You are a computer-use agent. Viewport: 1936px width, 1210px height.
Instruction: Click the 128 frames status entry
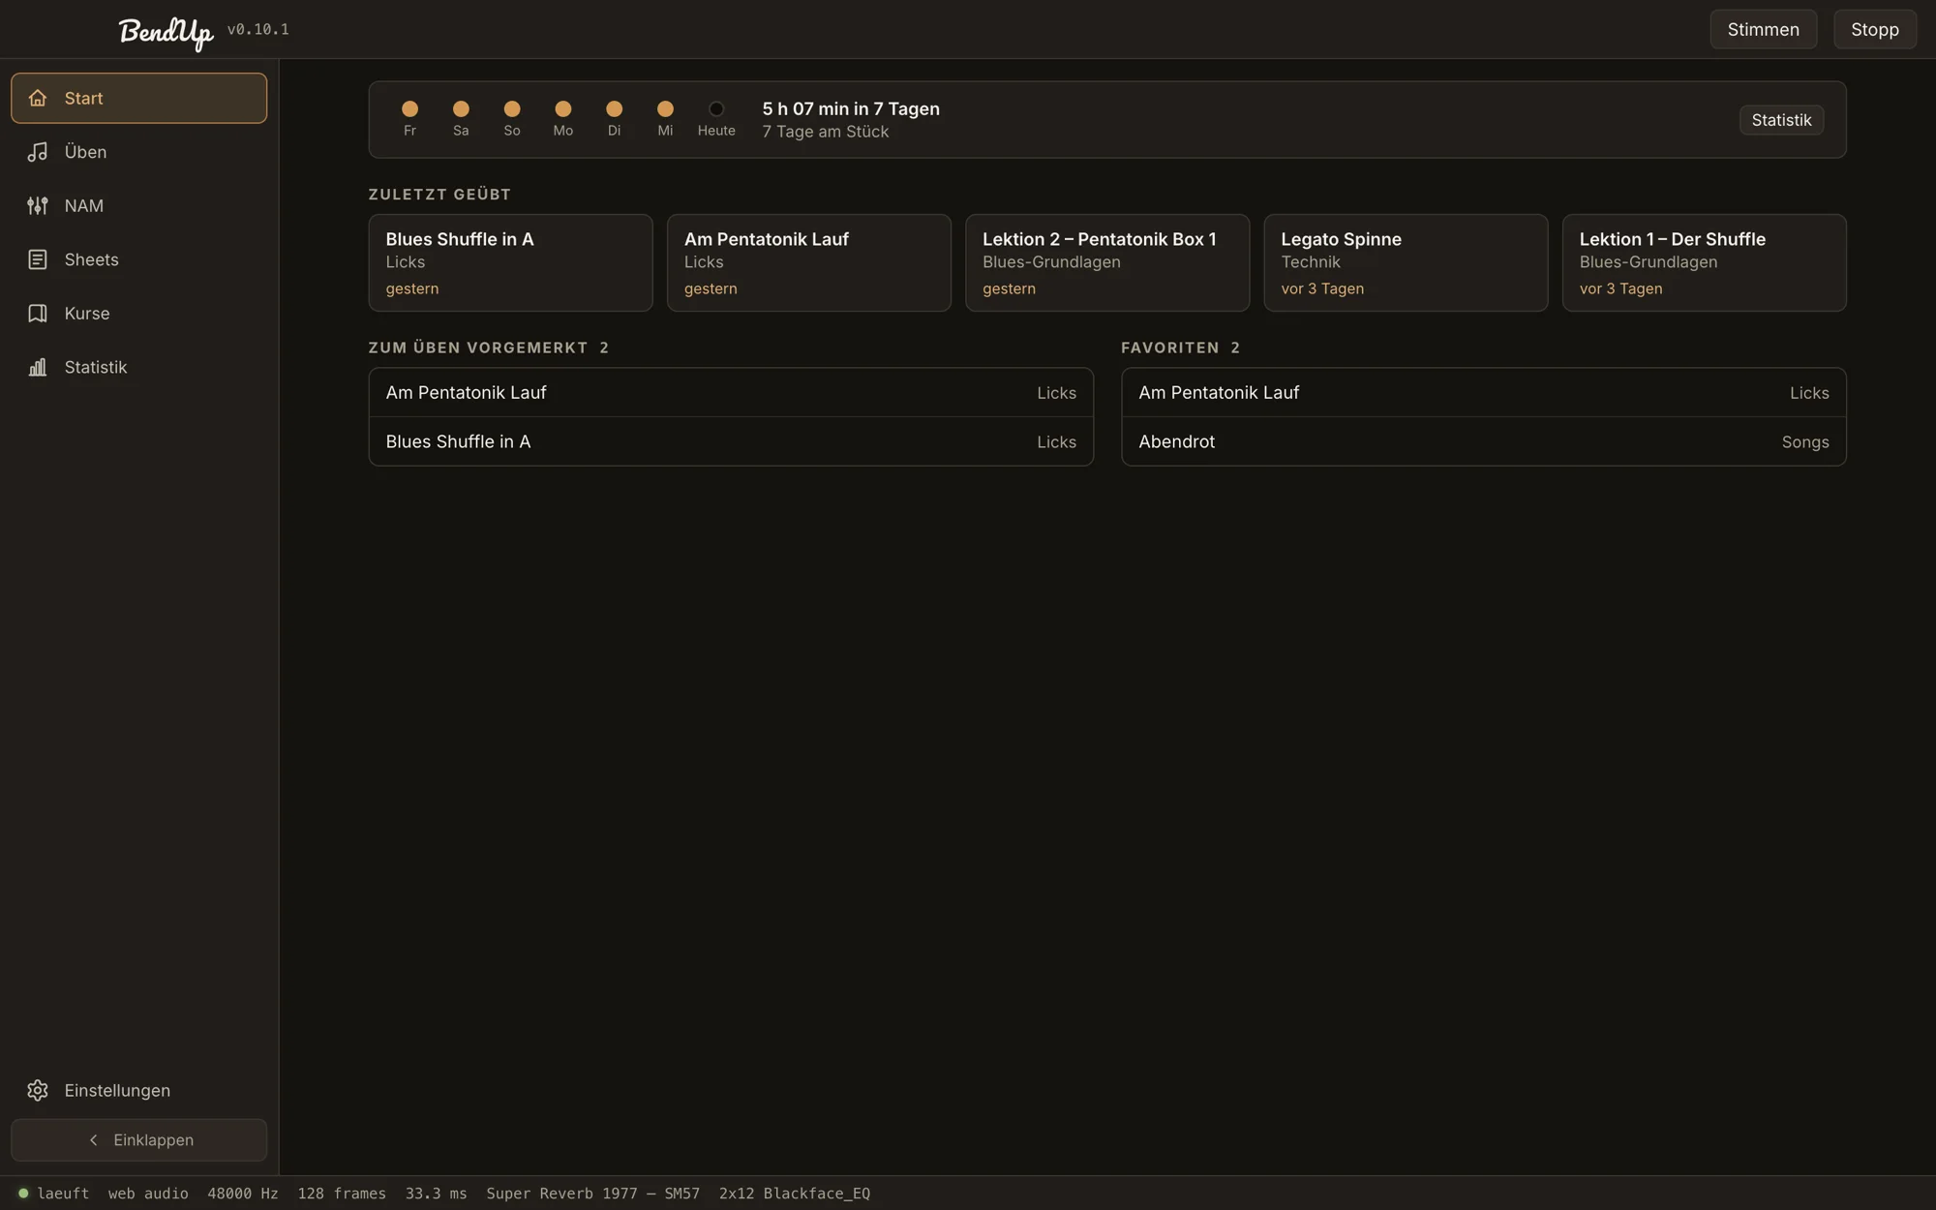click(x=342, y=1194)
